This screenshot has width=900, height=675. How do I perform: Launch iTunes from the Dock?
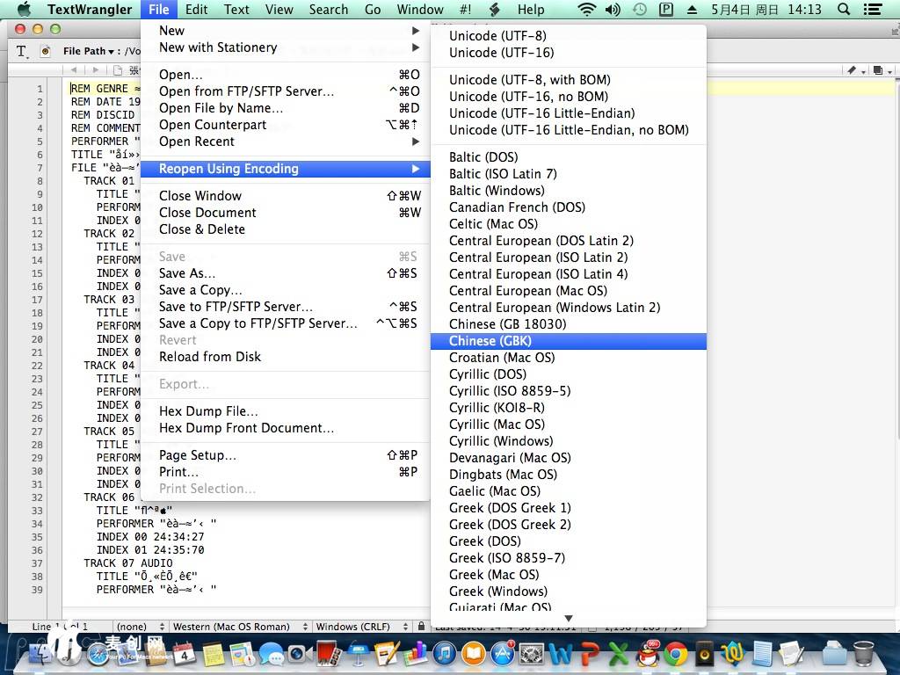444,653
